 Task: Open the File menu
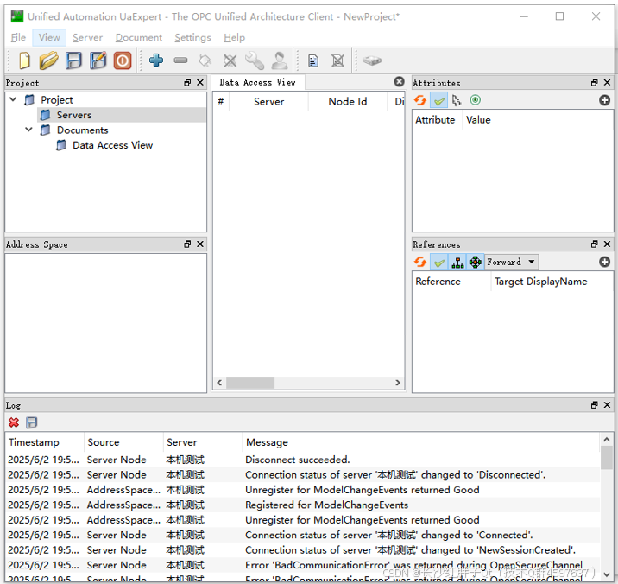18,37
